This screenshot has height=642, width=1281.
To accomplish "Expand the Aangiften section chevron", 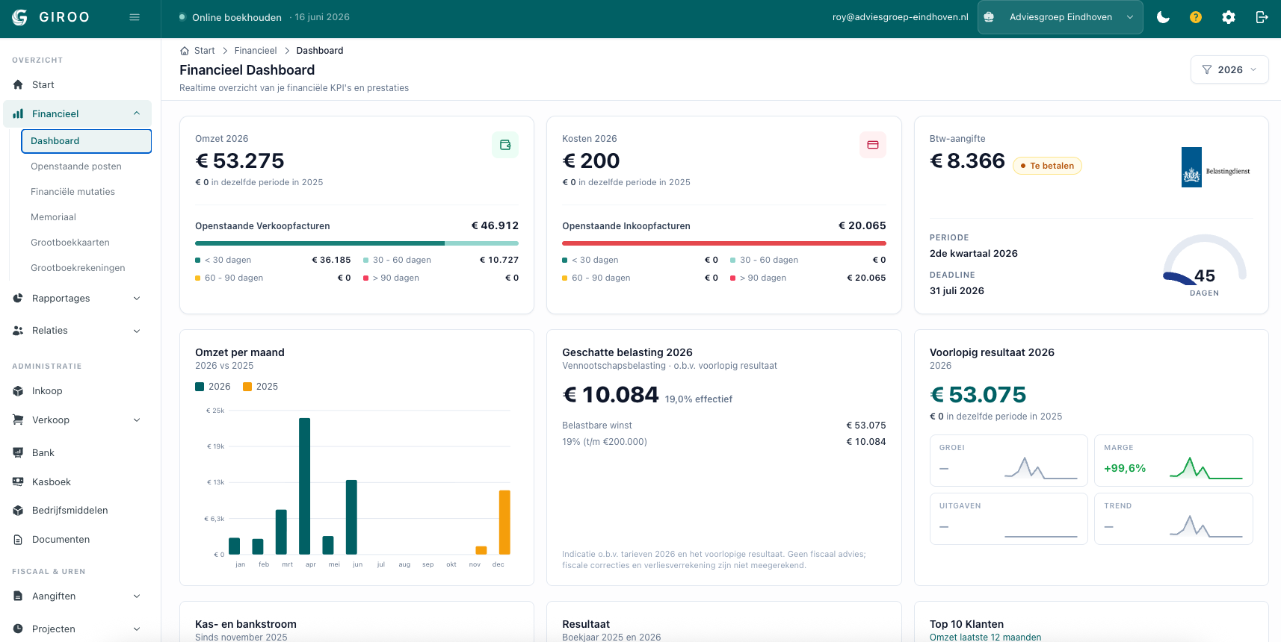I will pyautogui.click(x=137, y=596).
